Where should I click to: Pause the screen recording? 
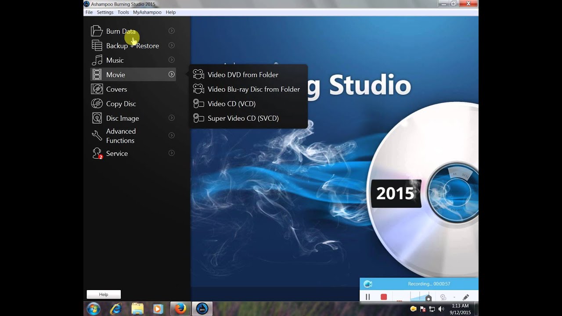(368, 297)
